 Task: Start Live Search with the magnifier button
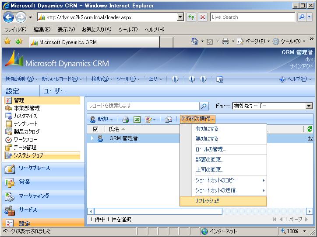tap(302, 17)
